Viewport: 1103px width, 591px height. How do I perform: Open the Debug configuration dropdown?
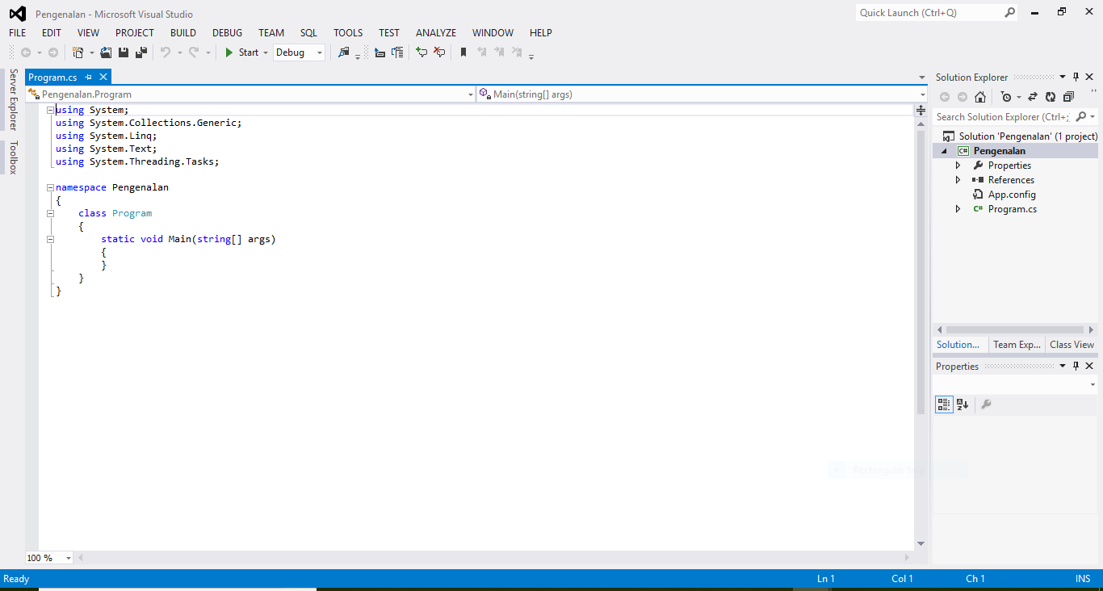pos(318,52)
